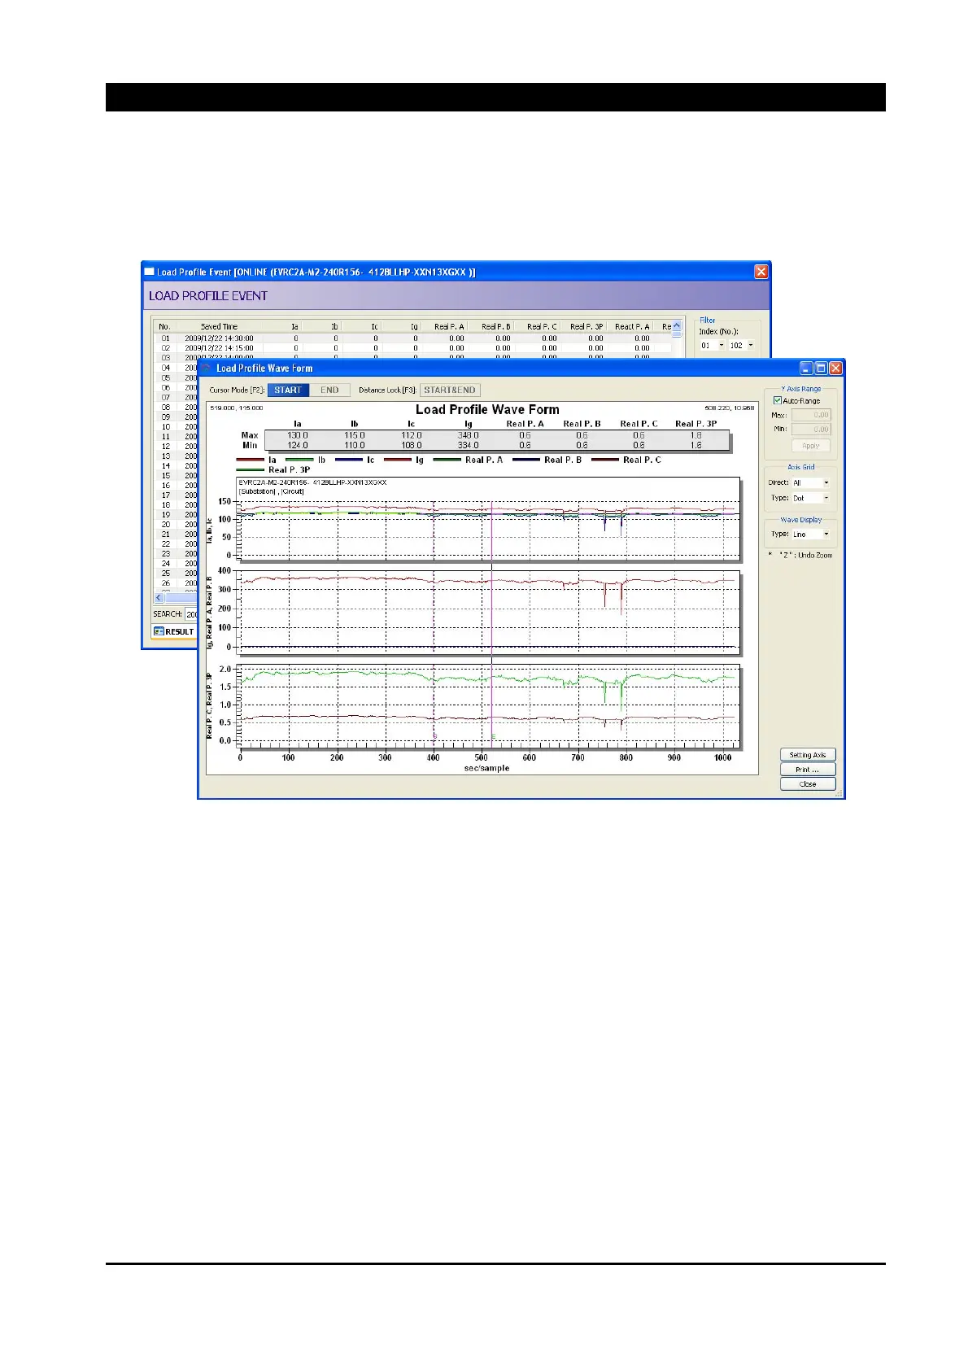968x1370 pixels.
Task: Click the E end marker near 520 on bottom chart
Action: coord(493,736)
